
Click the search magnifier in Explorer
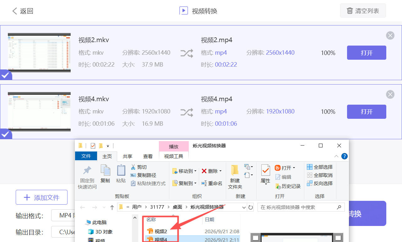[339, 207]
